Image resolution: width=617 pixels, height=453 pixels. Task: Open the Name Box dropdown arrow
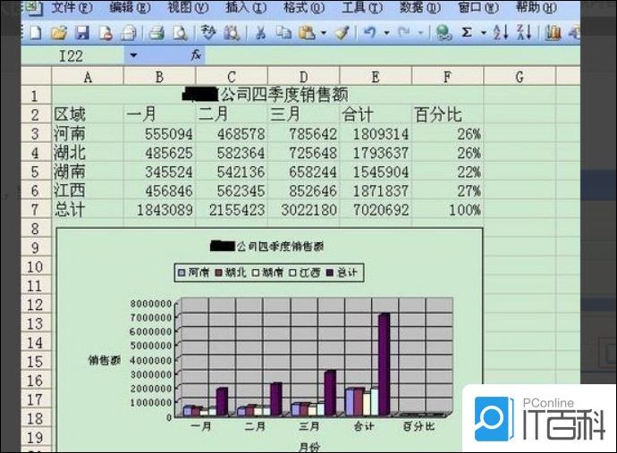(x=134, y=55)
